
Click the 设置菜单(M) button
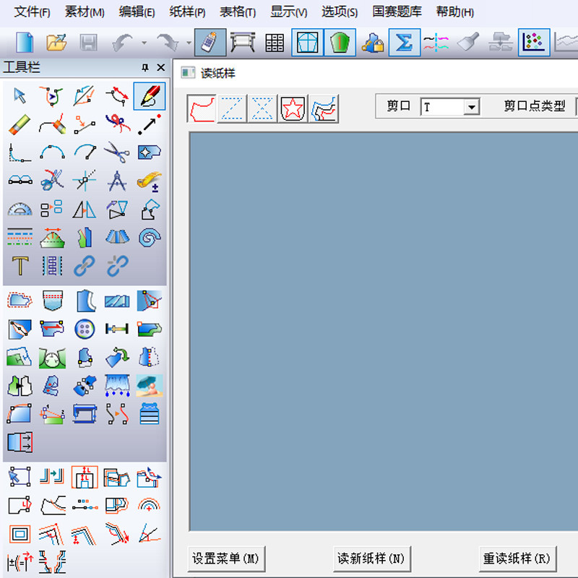pyautogui.click(x=226, y=558)
